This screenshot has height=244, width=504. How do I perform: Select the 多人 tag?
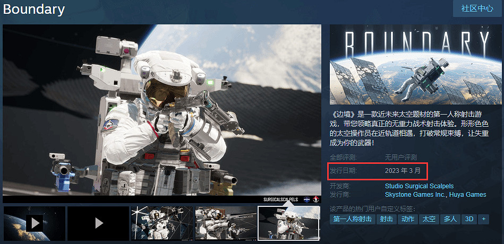pos(450,219)
